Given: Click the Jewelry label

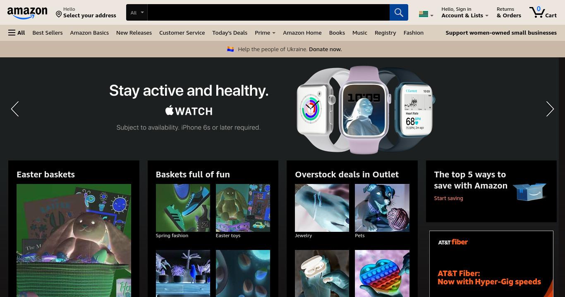Looking at the screenshot, I should coord(303,236).
